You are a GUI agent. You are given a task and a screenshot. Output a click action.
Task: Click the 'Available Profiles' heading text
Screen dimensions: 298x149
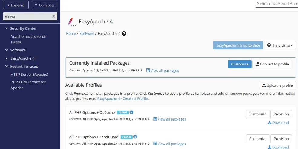point(84,85)
